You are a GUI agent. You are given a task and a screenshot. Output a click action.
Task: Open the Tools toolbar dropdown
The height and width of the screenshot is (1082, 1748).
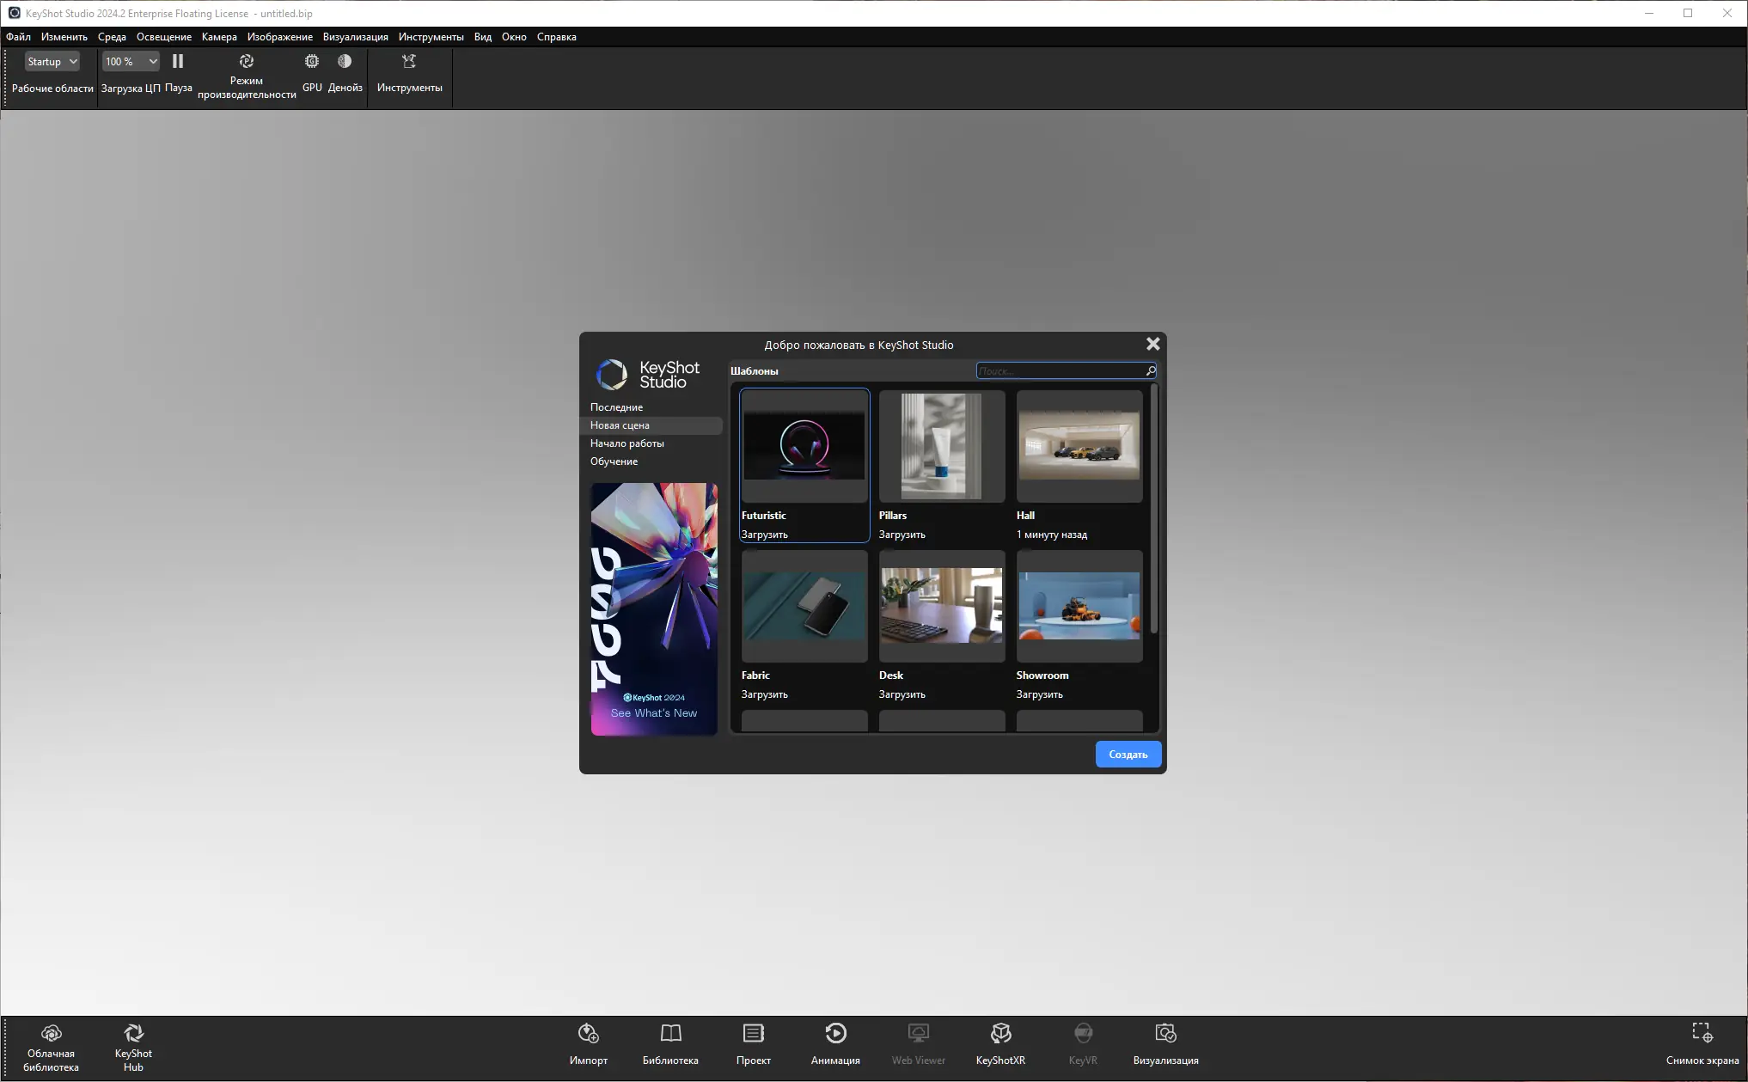point(409,62)
